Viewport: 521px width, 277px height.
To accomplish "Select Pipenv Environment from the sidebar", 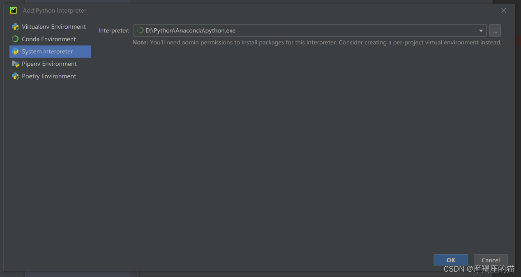I will pyautogui.click(x=49, y=64).
